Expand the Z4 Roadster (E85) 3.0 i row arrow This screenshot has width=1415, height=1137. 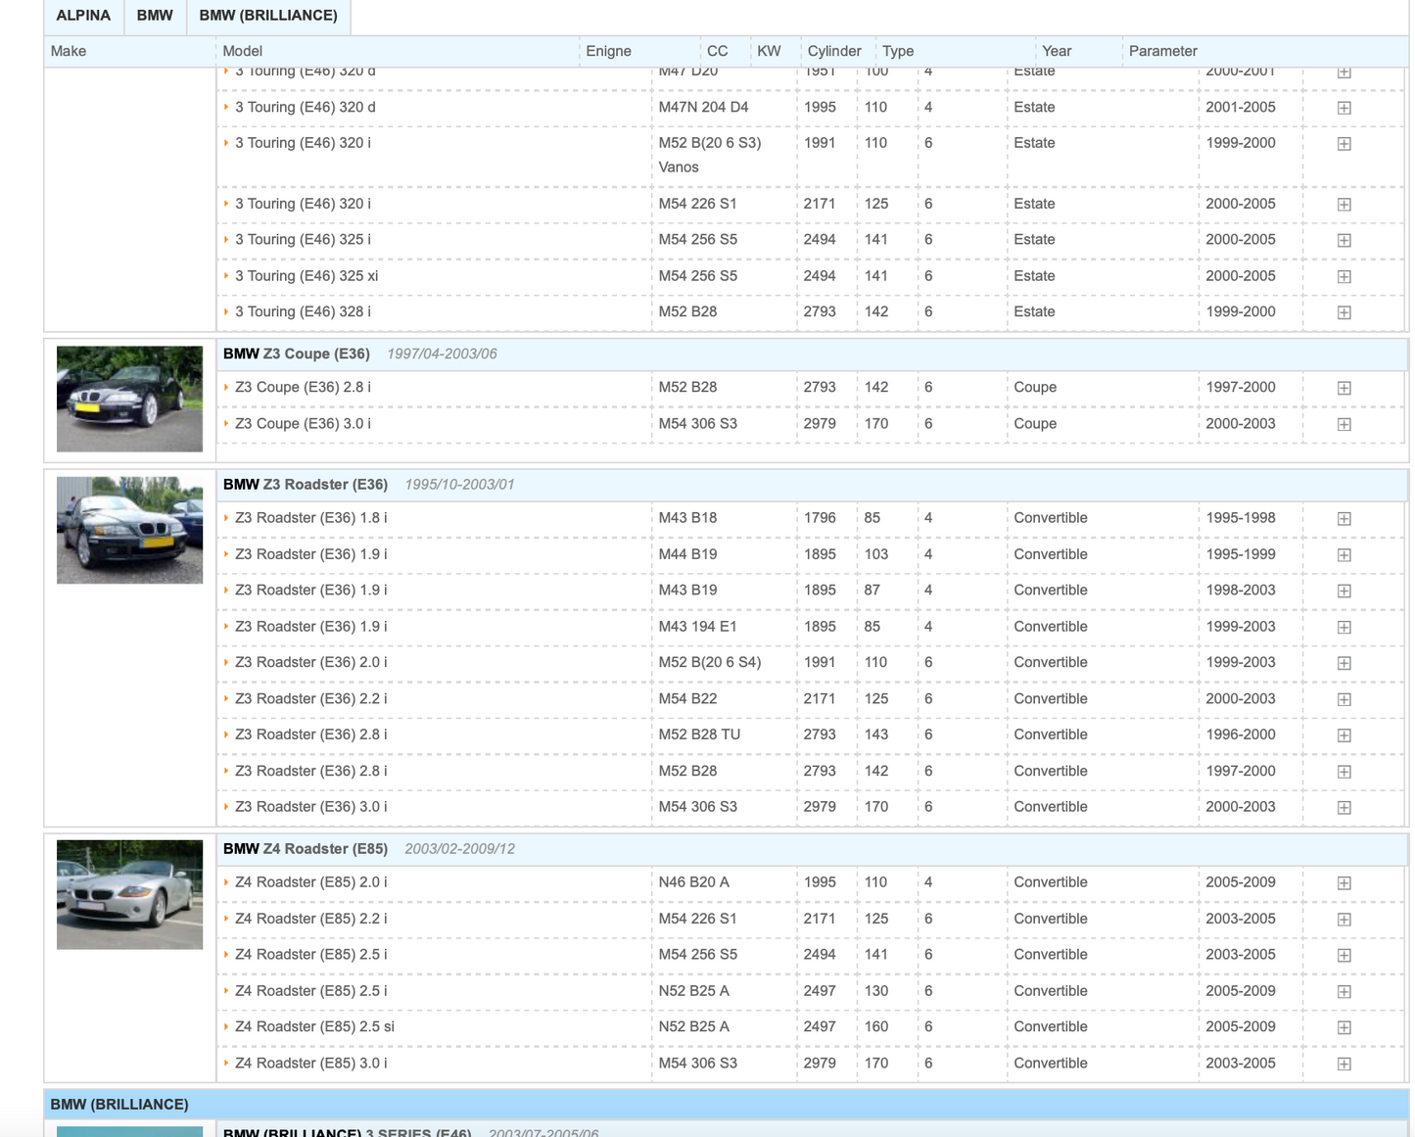click(226, 1063)
